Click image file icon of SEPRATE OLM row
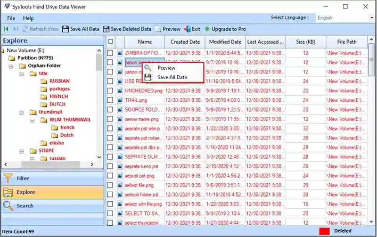Image resolution: width=377 pixels, height=237 pixels. [120, 157]
